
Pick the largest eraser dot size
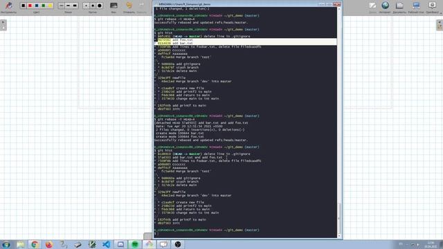point(100,6)
